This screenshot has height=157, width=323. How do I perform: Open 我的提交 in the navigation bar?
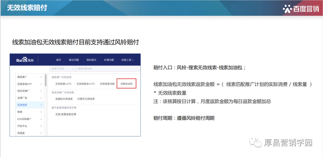(92, 60)
